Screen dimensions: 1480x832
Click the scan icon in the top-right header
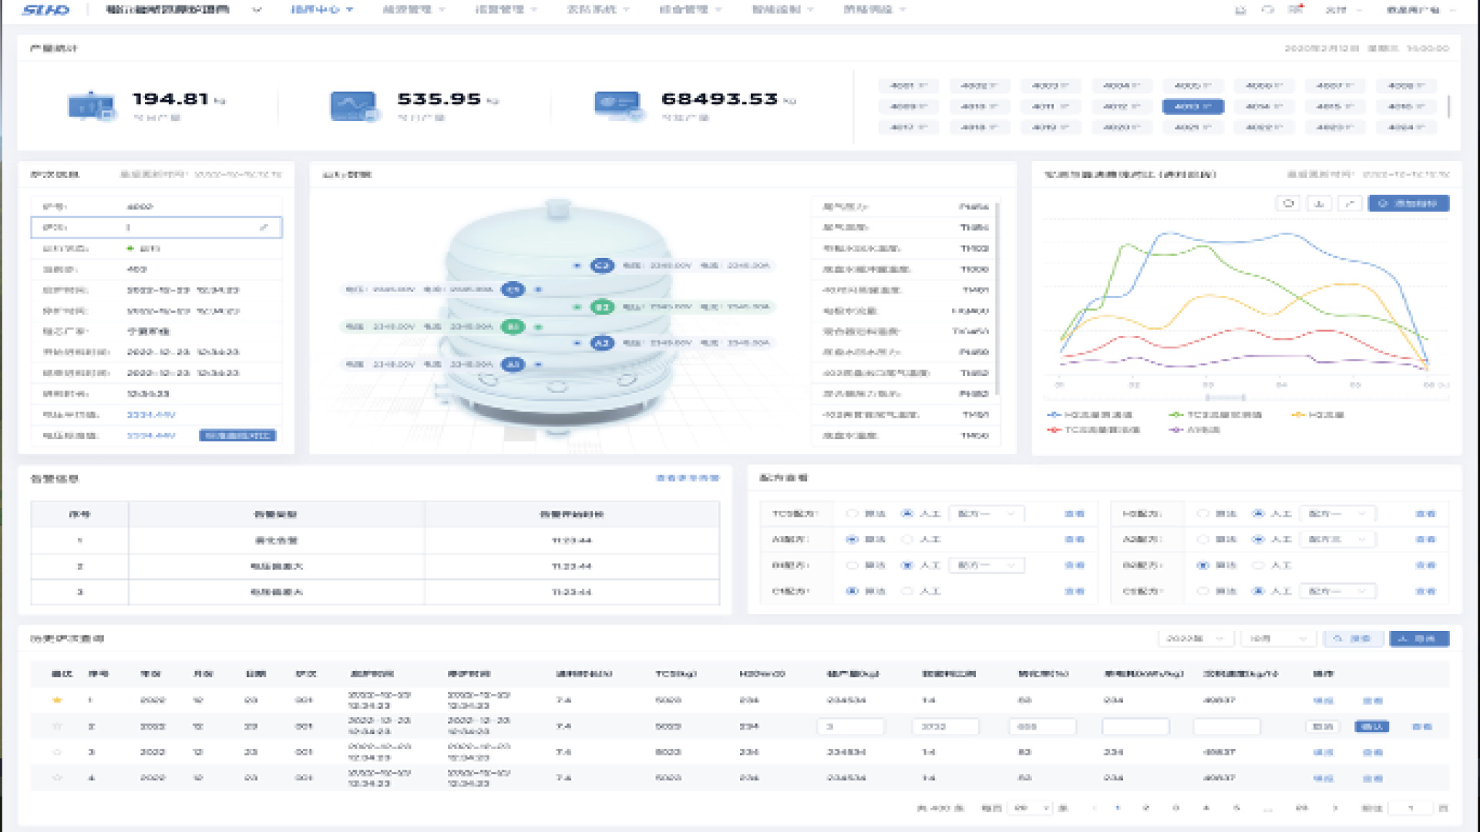pos(1239,9)
